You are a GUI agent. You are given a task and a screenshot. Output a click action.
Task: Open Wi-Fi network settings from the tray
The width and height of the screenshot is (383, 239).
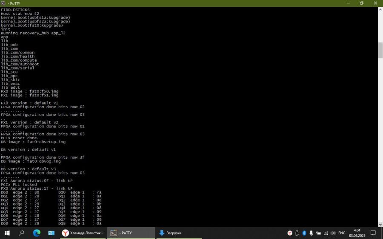pyautogui.click(x=326, y=233)
